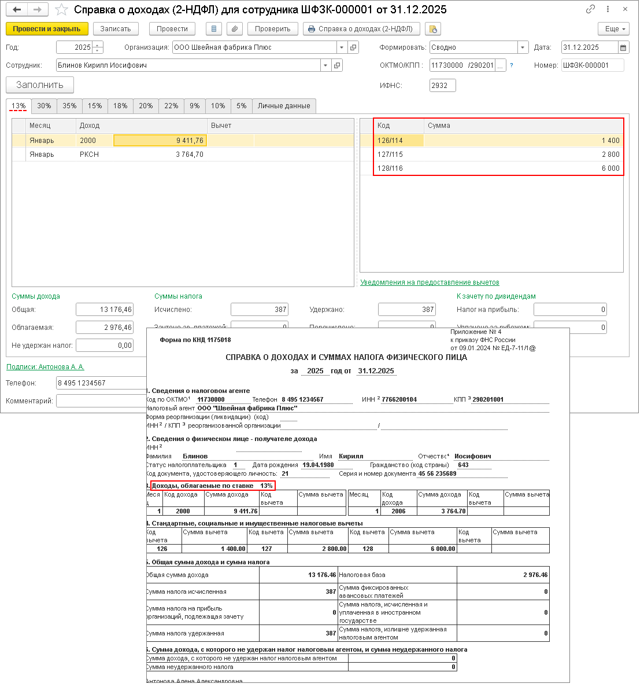
Task: Switch to the 10% tab
Action: (x=218, y=106)
